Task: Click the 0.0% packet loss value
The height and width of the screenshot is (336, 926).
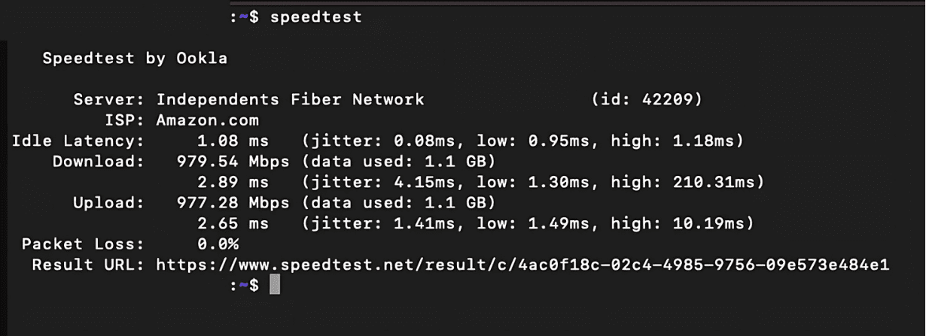Action: click(218, 244)
